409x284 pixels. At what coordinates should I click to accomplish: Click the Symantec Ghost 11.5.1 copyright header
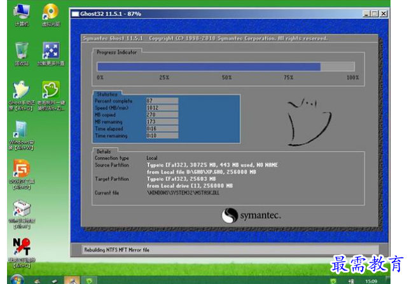tap(205, 38)
